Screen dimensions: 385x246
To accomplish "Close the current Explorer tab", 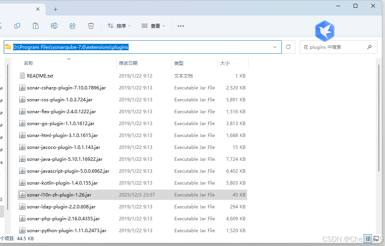I will (x=38, y=9).
